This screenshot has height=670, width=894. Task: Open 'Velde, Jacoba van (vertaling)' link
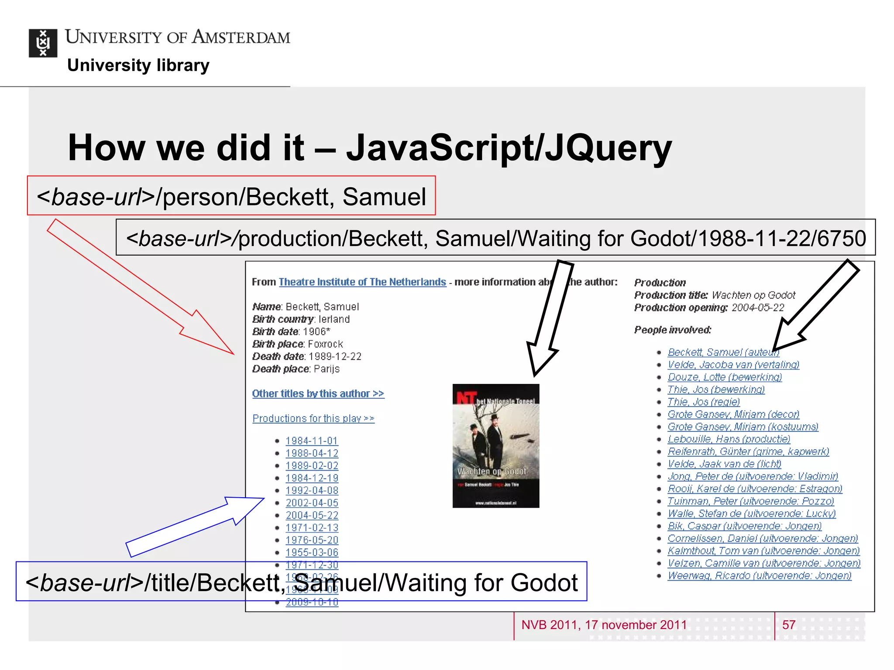pos(733,365)
